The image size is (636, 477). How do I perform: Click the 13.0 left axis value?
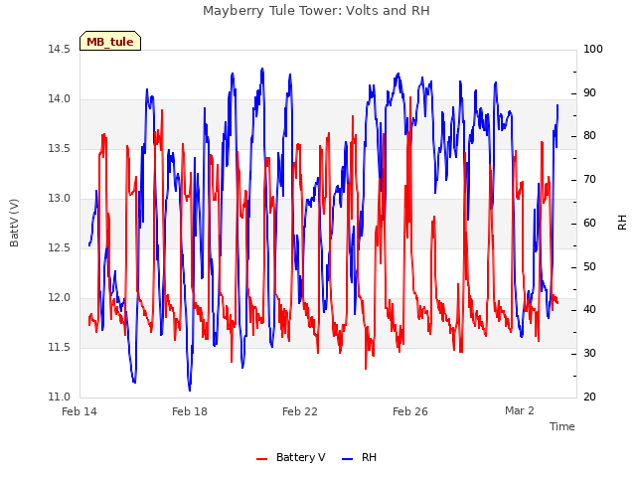tap(59, 199)
